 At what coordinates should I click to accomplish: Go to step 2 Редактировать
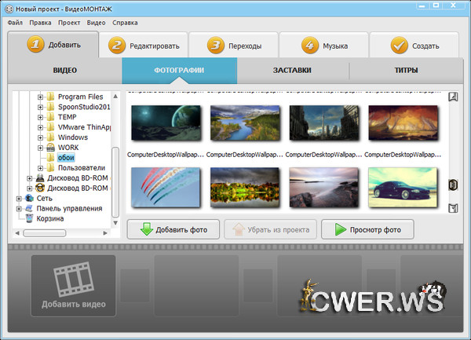pos(148,46)
